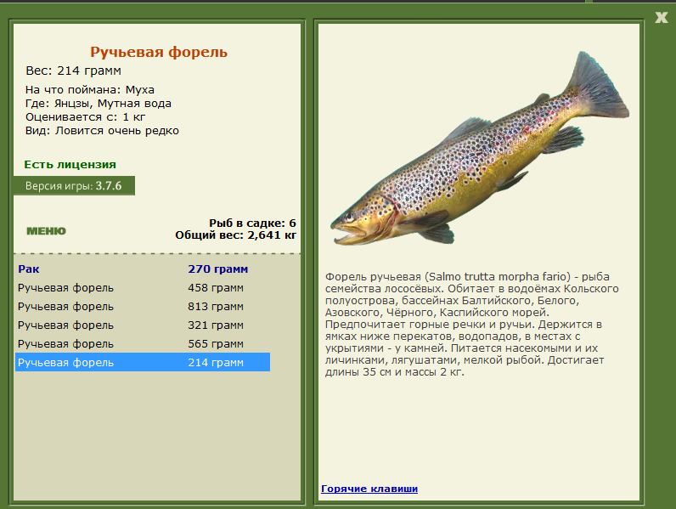Click the brook trout picture
The width and height of the screenshot is (676, 509).
click(480, 148)
